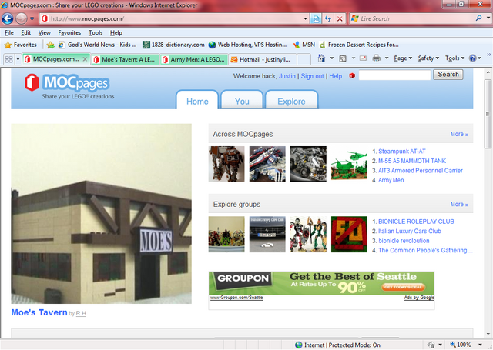Open the Tools command bar menu
The width and height of the screenshot is (493, 350).
pos(454,58)
